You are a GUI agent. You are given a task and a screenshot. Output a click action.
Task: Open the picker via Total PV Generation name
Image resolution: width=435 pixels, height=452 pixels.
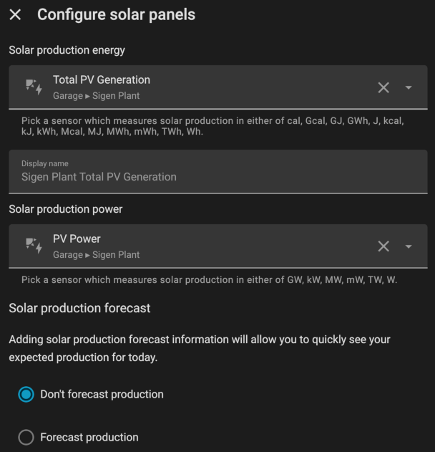click(102, 80)
